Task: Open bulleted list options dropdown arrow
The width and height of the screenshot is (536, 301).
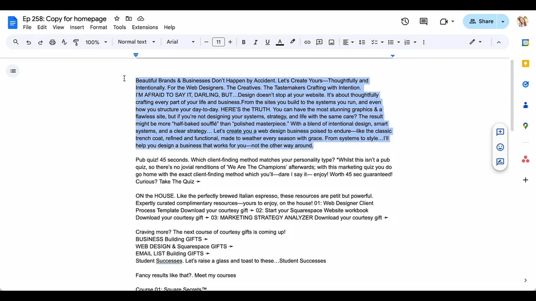Action: 399,42
